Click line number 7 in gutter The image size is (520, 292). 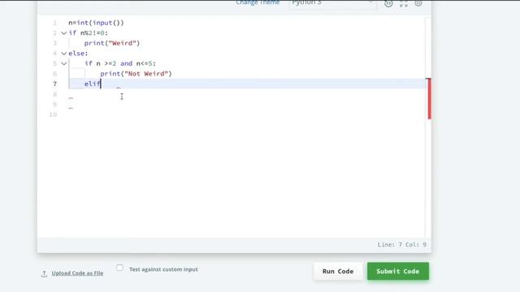click(55, 84)
